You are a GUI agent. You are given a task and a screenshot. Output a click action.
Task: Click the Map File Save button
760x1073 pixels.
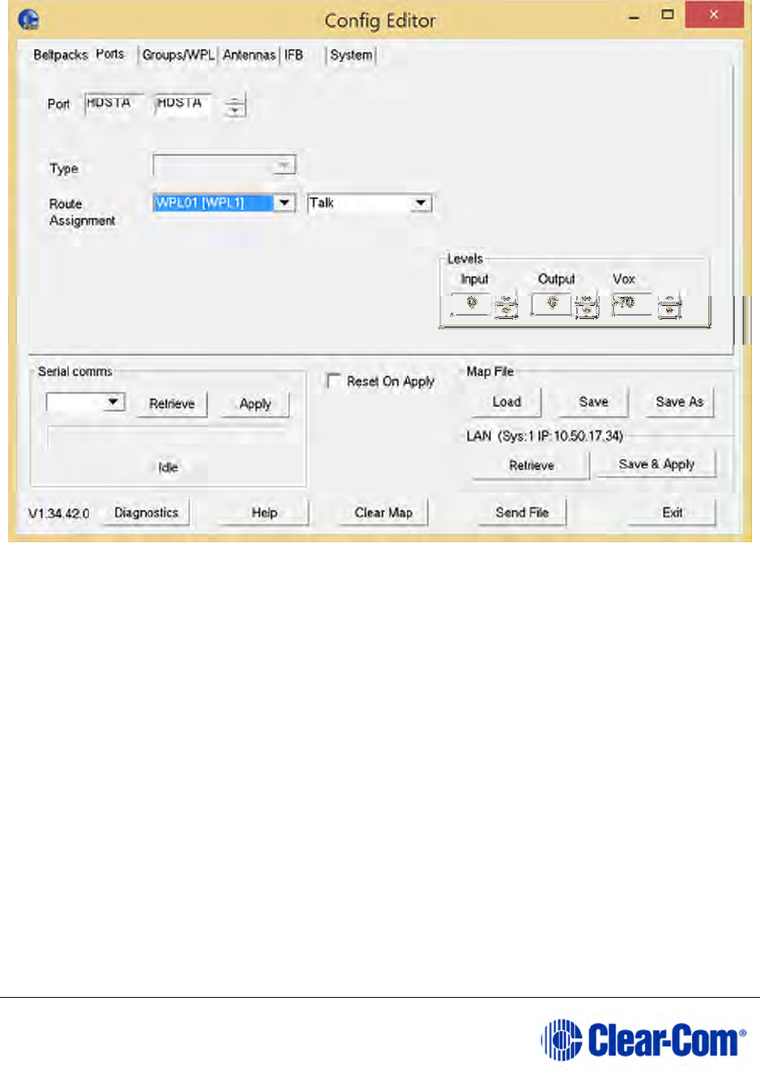pos(593,402)
